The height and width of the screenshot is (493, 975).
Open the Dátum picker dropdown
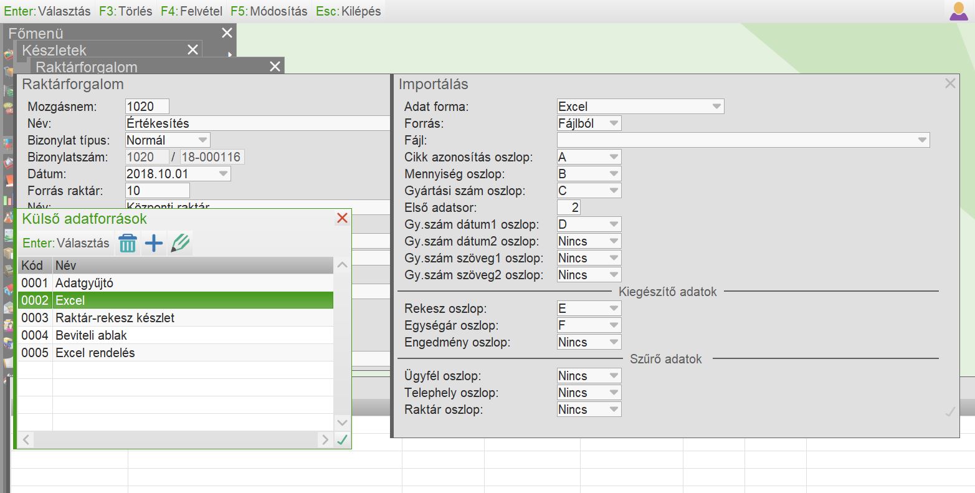tap(223, 174)
